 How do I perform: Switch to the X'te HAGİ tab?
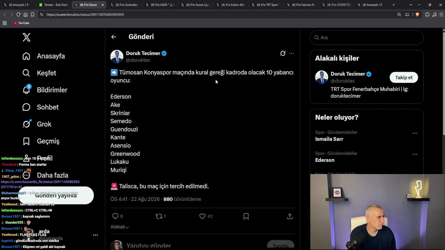[160, 5]
